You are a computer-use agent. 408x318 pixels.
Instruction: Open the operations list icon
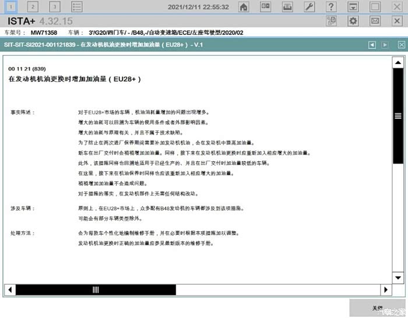click(76, 7)
